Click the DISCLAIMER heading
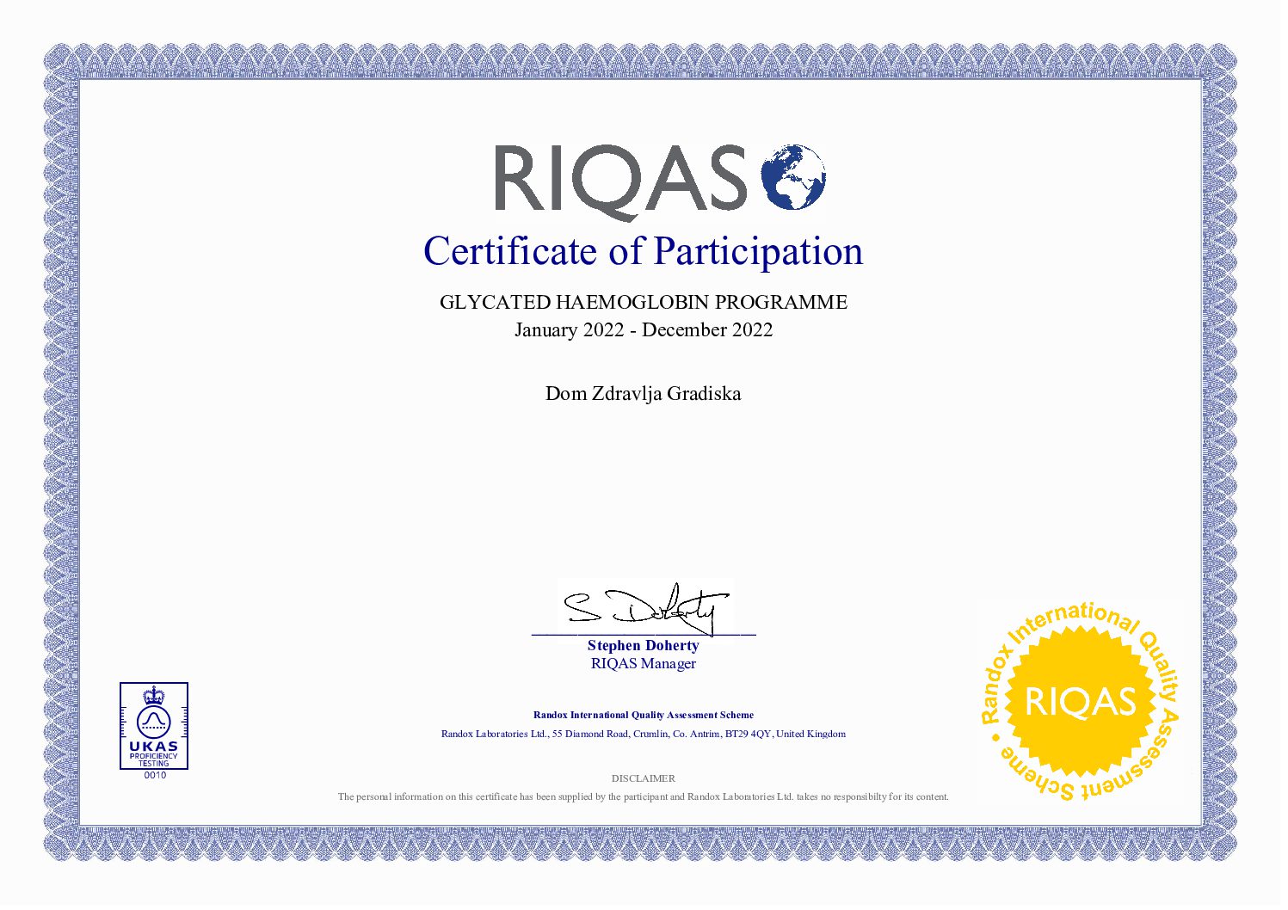This screenshot has width=1288, height=910. pyautogui.click(x=643, y=778)
